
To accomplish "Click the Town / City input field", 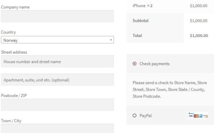I will point(57,128).
